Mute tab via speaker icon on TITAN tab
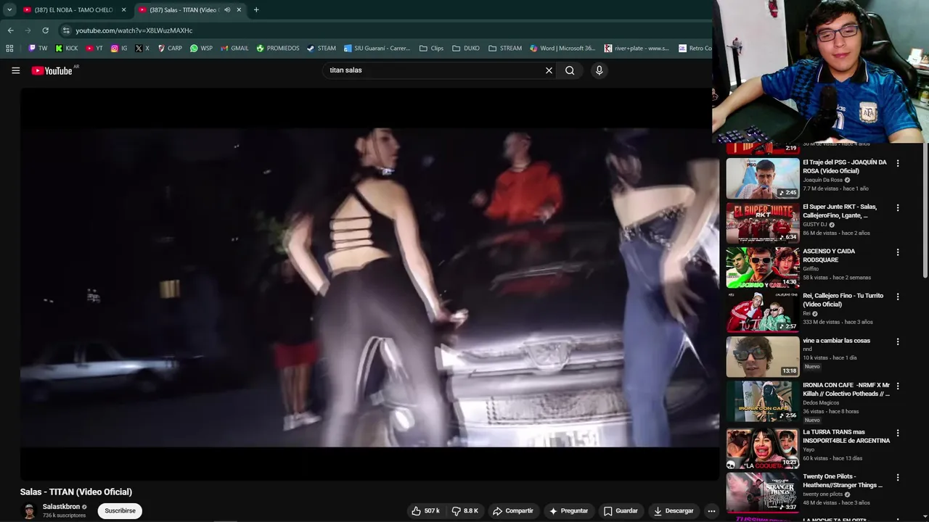Image resolution: width=929 pixels, height=522 pixels. 227,10
